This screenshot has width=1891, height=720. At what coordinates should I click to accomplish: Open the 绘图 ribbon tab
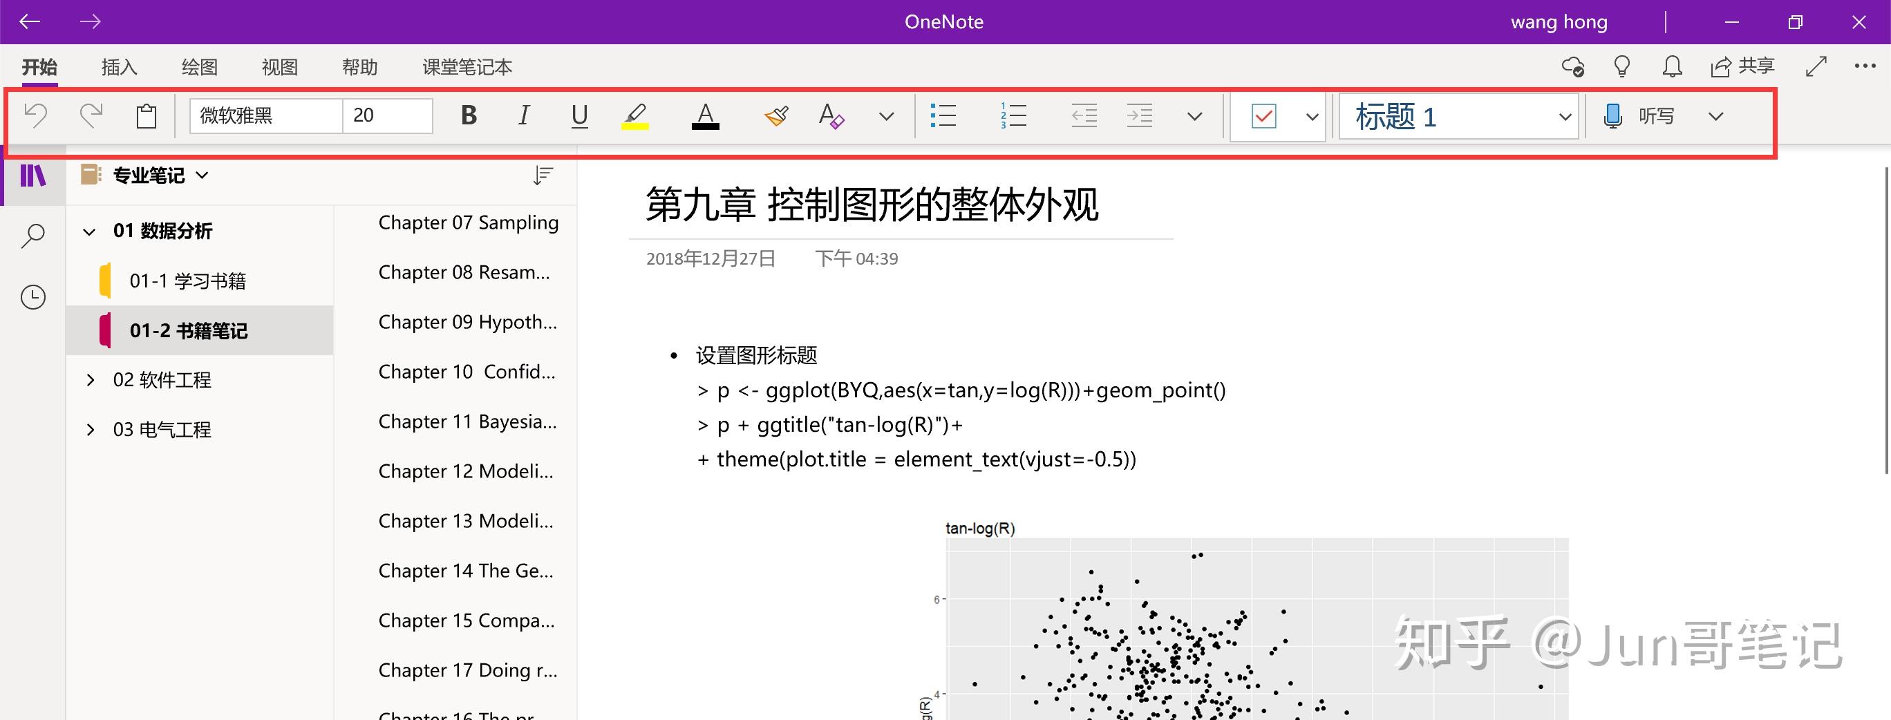tap(199, 67)
